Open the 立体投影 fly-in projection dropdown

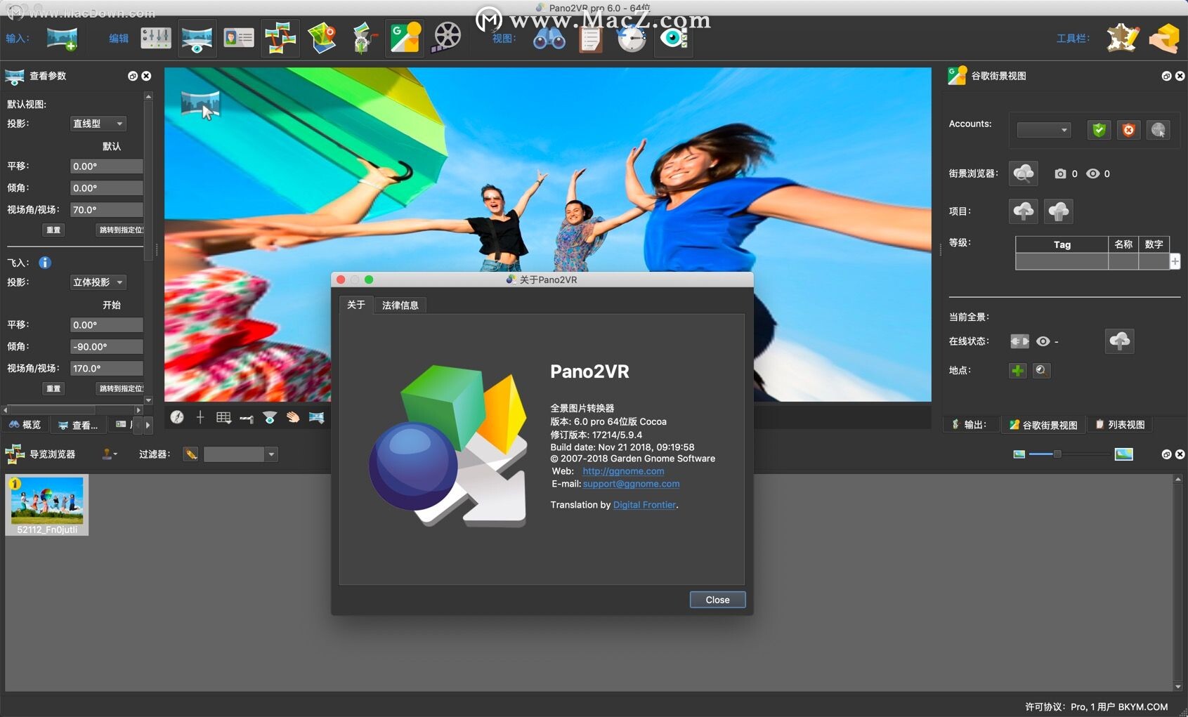(x=98, y=282)
